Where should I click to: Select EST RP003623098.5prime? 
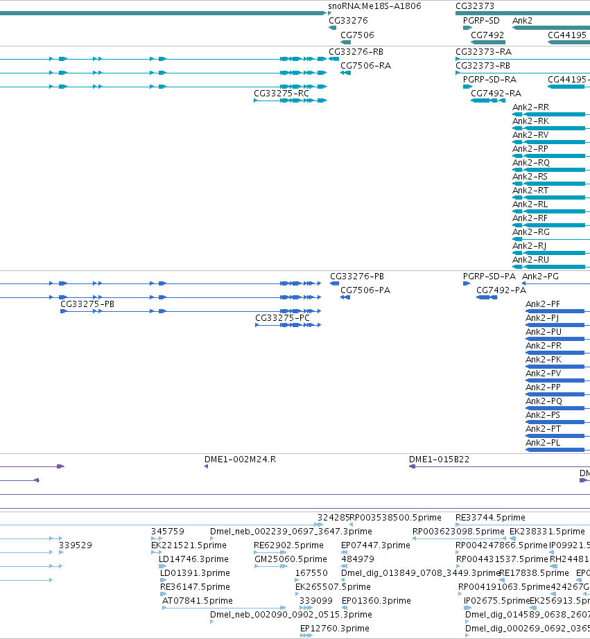(458, 532)
